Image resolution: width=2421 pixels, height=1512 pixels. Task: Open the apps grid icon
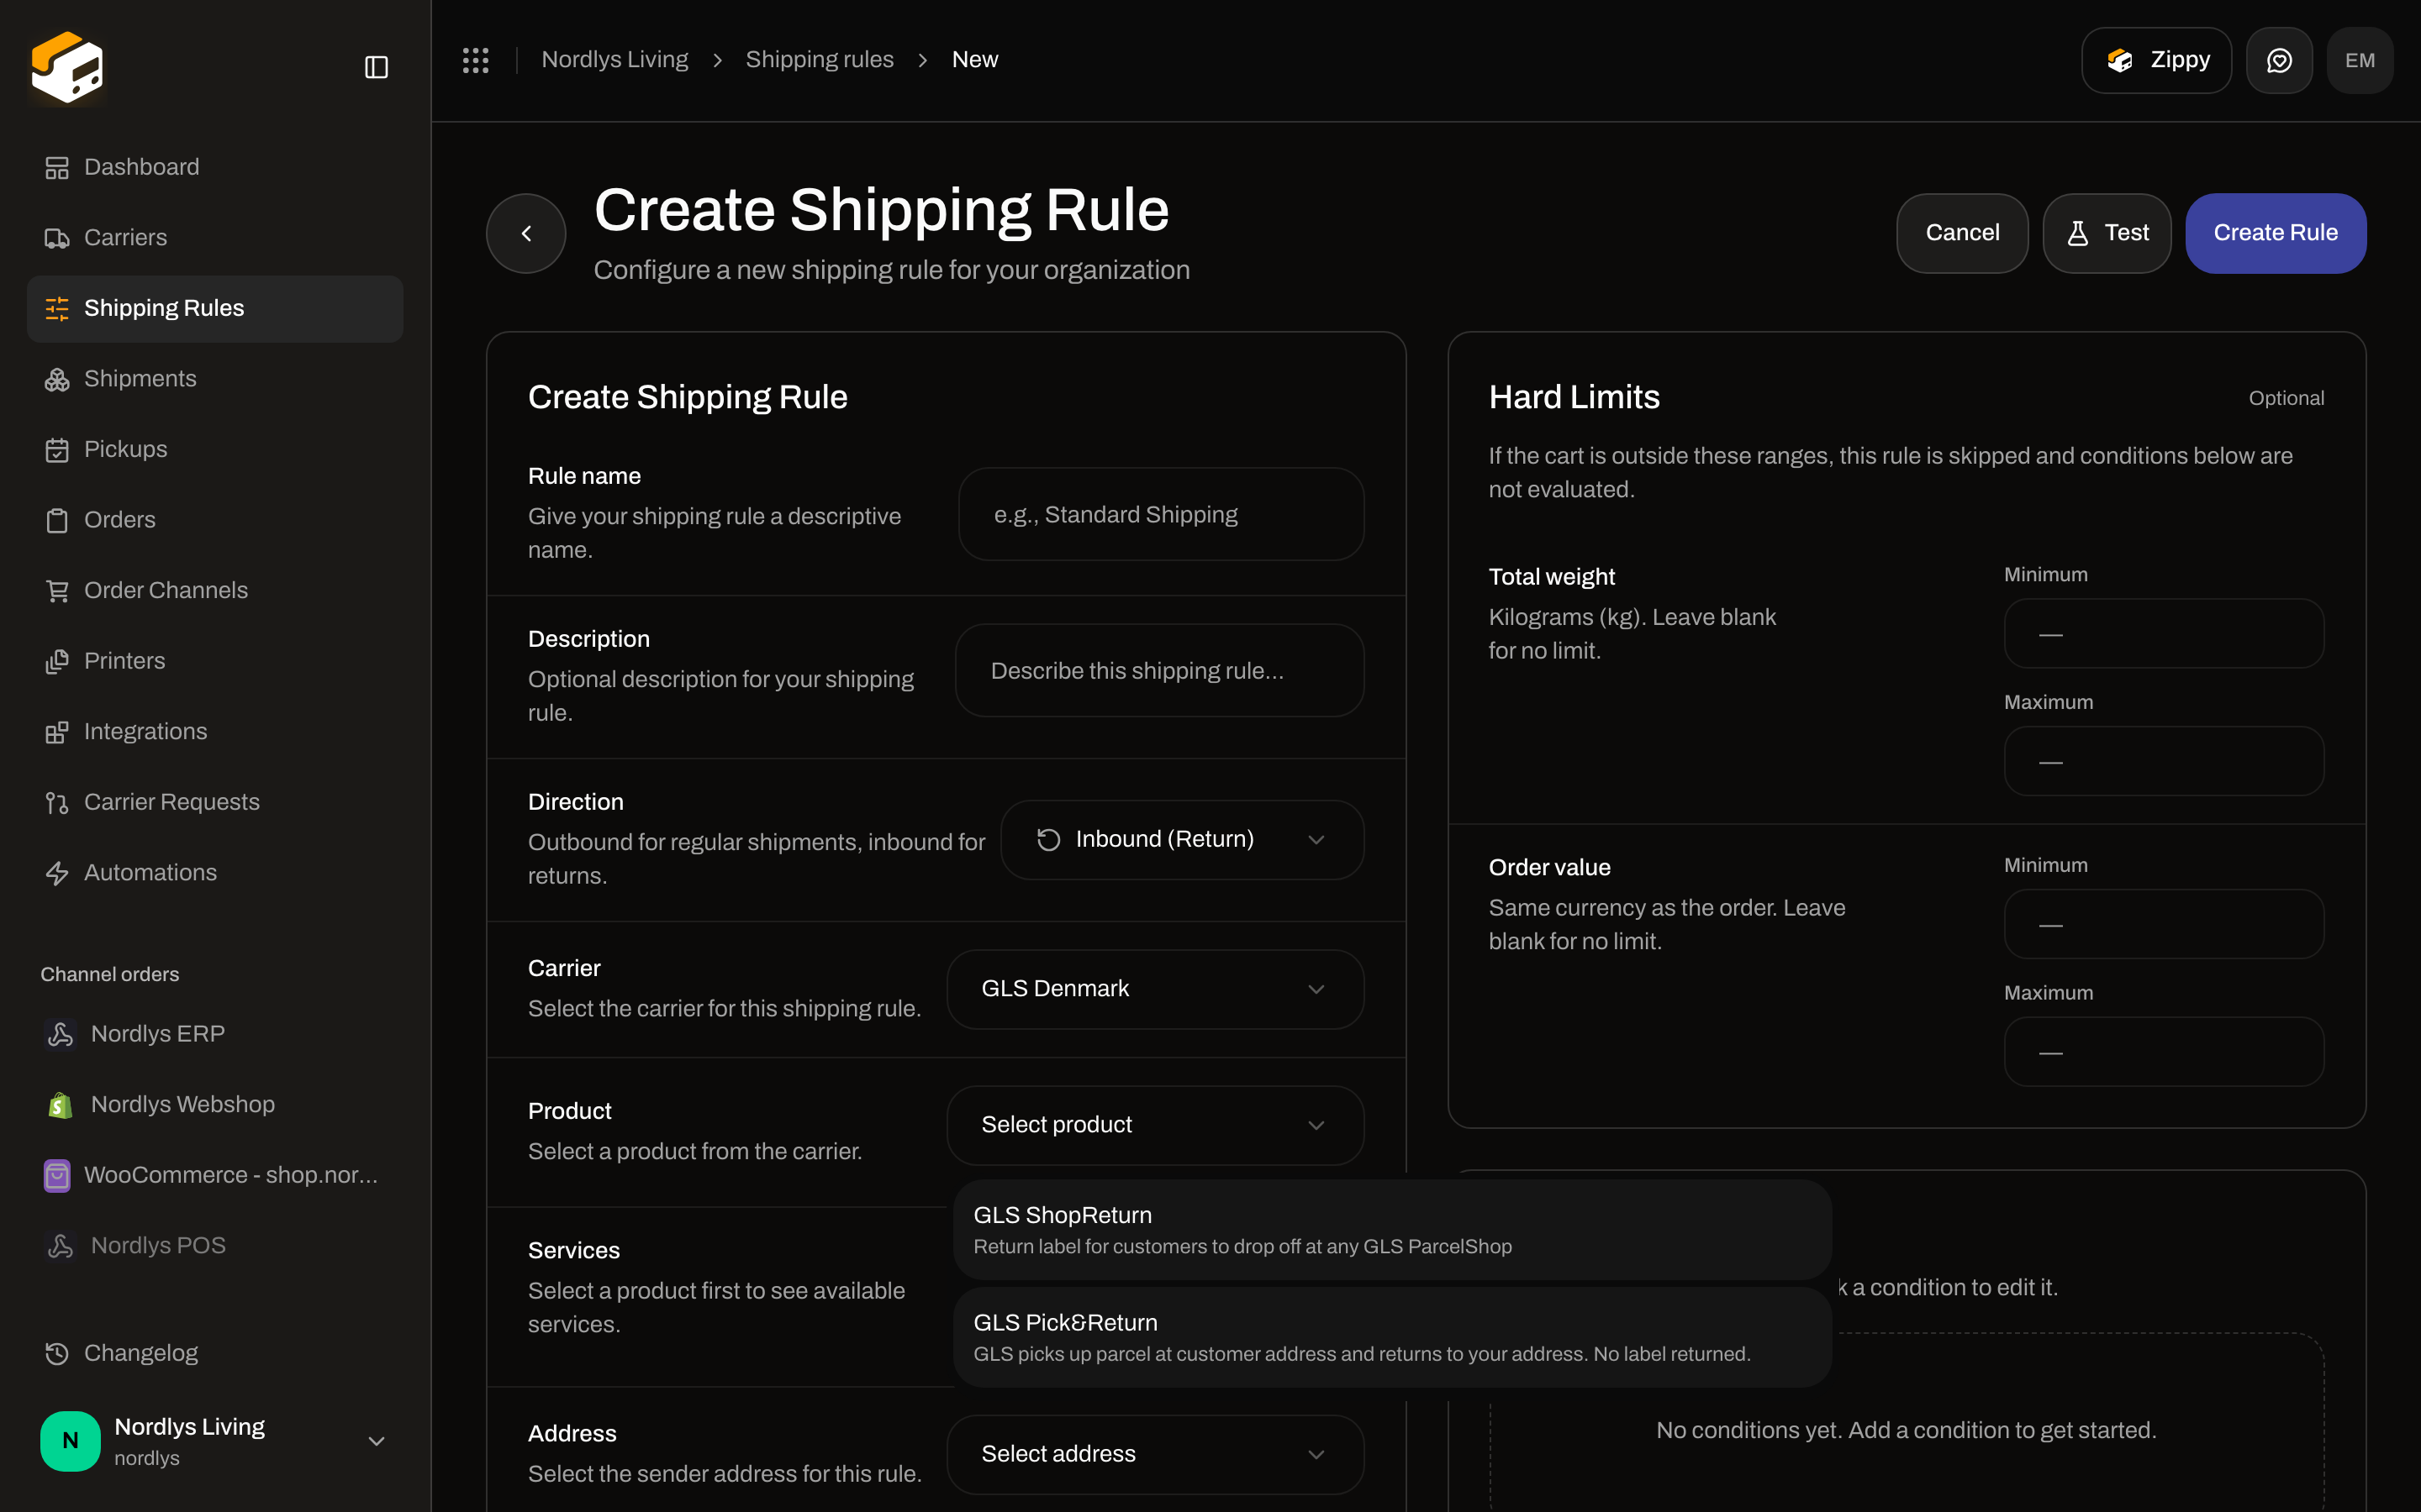tap(475, 60)
